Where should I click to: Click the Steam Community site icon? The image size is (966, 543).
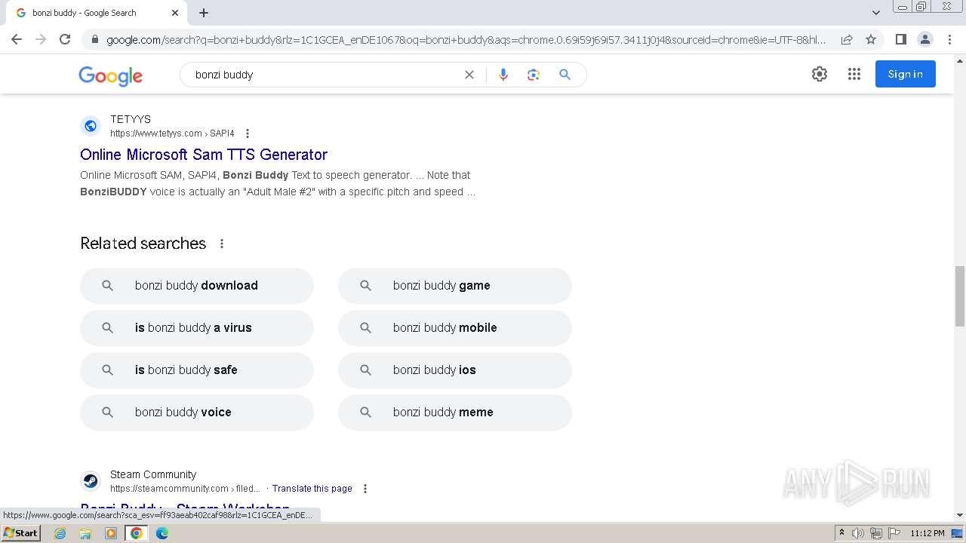pos(91,481)
